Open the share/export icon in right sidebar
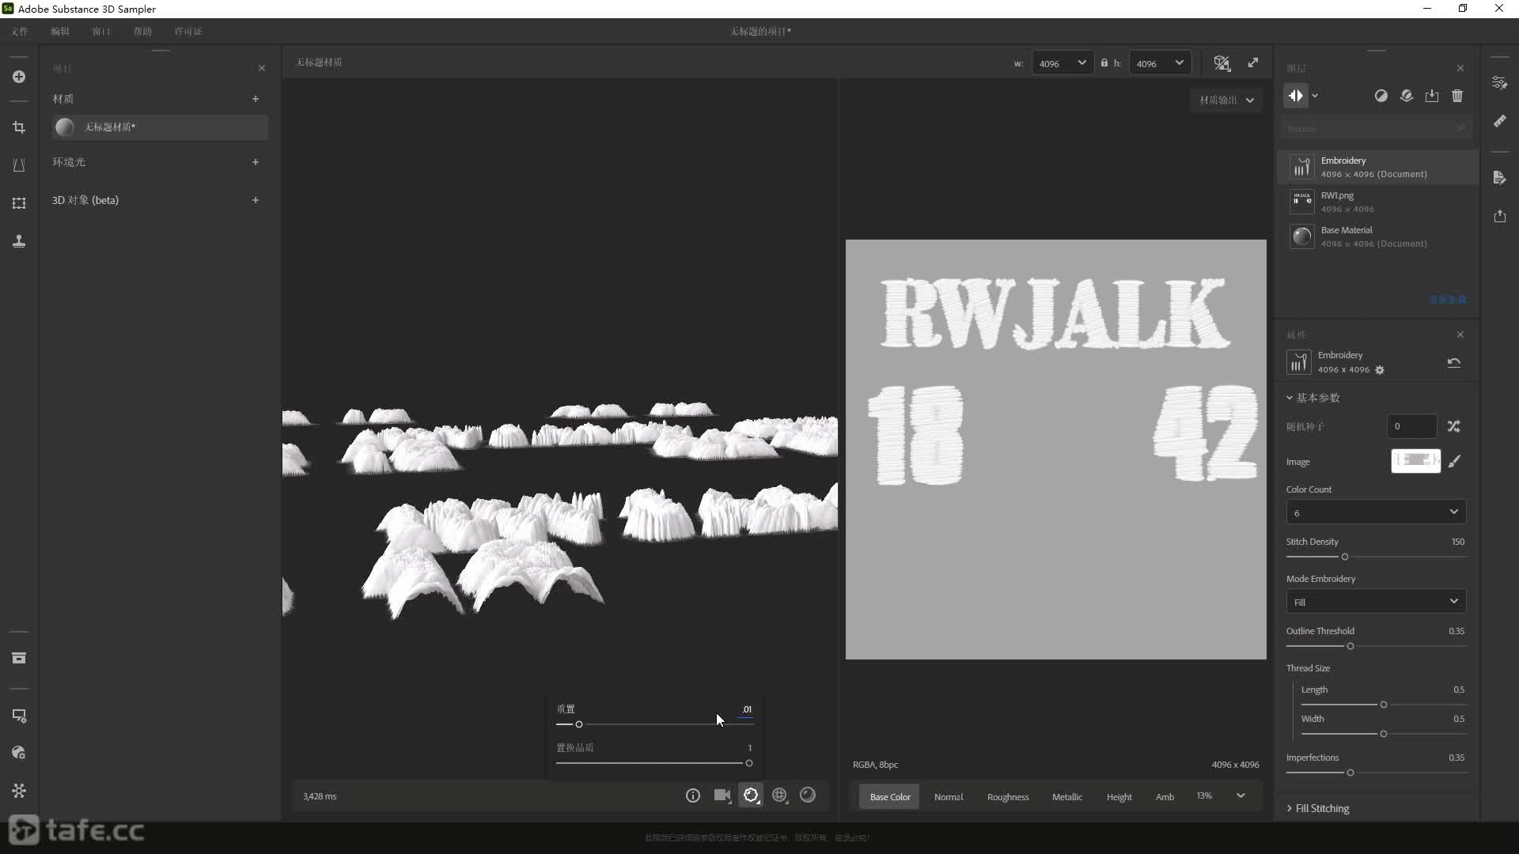 pos(1500,216)
